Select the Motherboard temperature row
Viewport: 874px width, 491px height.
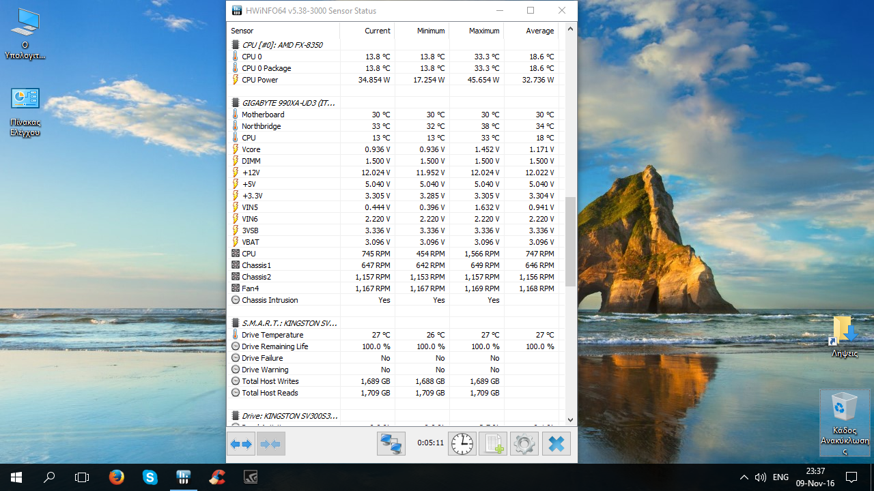point(395,115)
